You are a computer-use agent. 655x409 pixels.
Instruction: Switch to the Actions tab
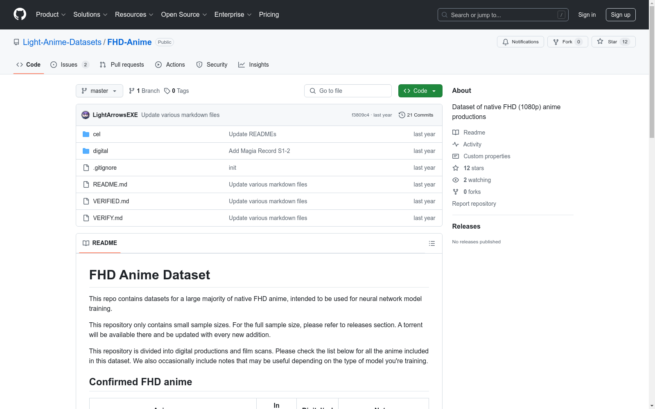click(170, 65)
